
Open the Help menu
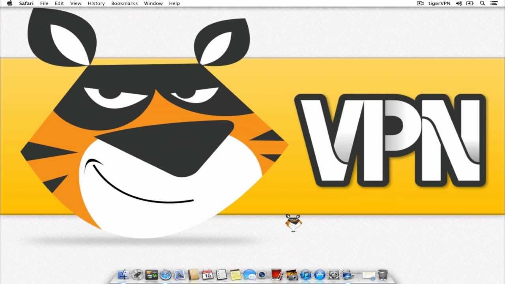pos(174,3)
